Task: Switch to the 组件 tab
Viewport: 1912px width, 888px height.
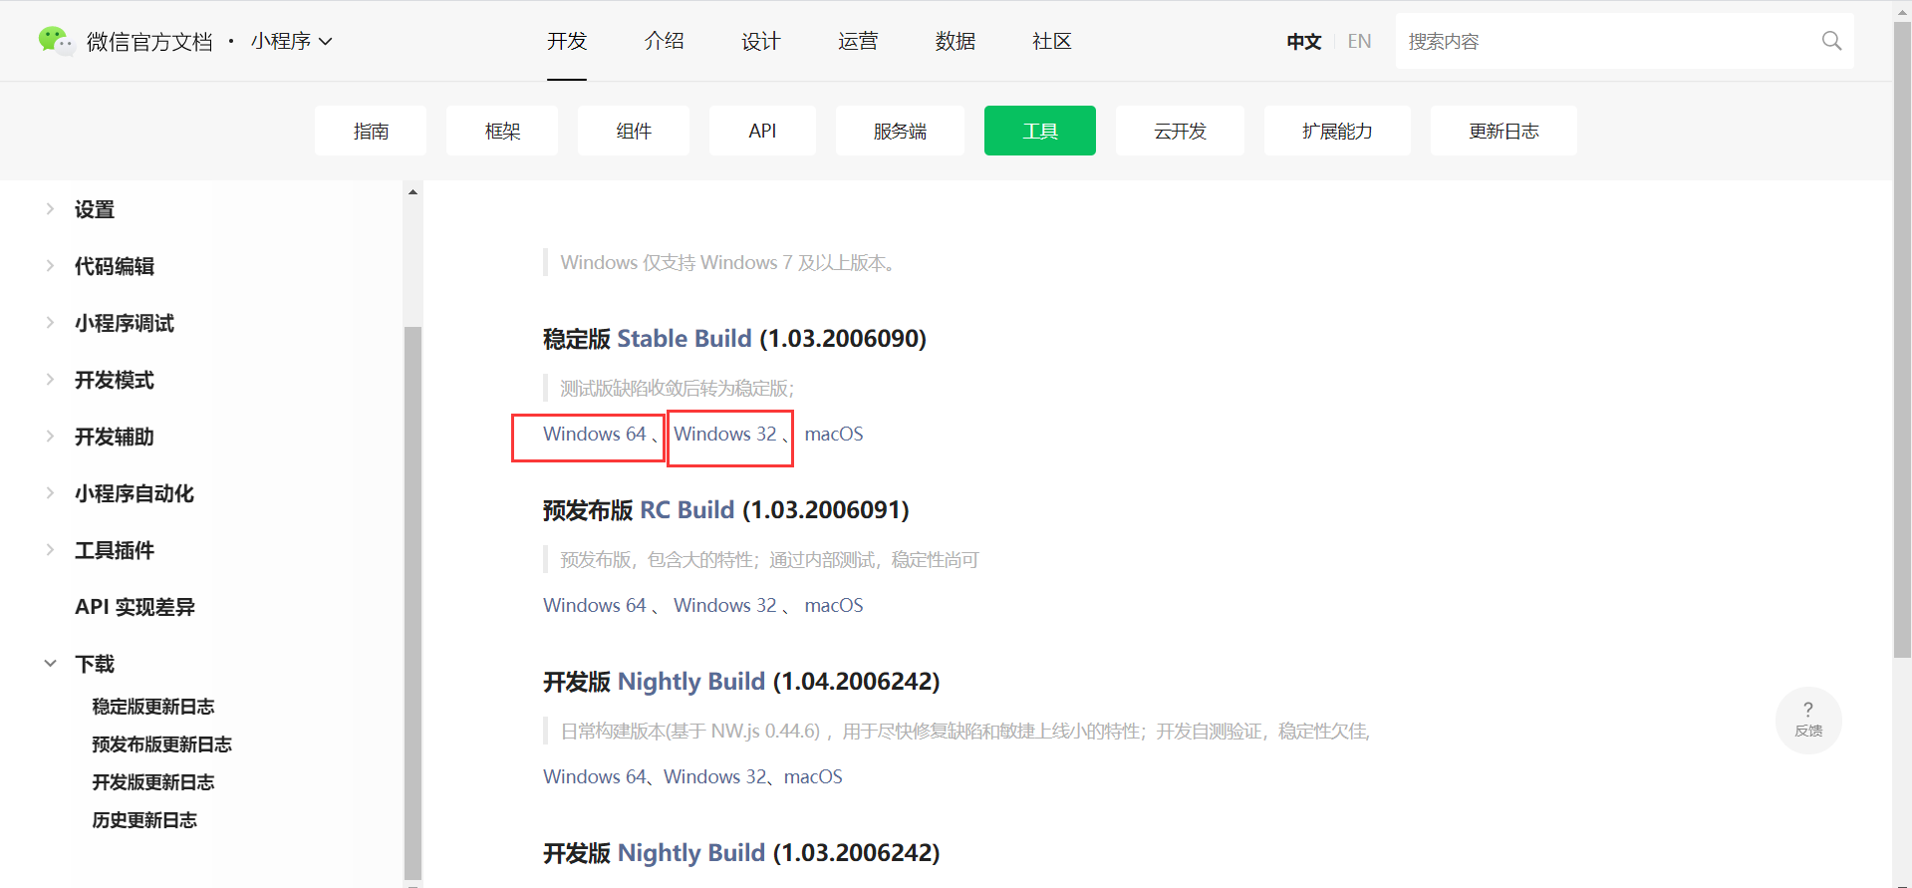Action: (634, 131)
